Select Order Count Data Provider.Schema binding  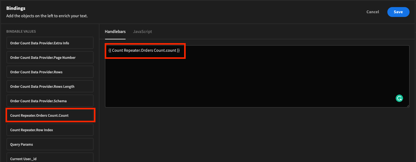coord(50,101)
